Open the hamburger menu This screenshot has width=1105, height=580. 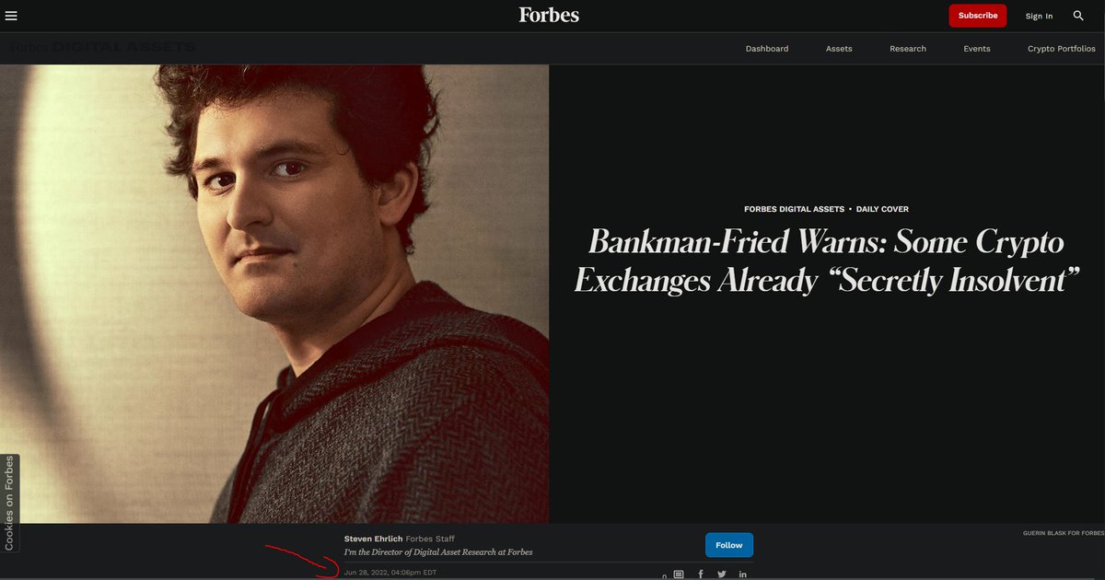tap(11, 16)
